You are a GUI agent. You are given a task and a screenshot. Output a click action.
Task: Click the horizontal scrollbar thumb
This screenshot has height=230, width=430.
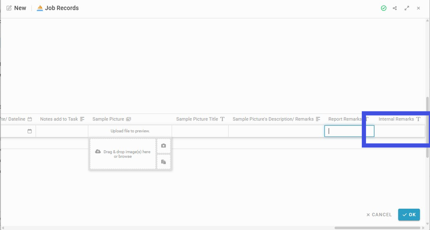click(x=377, y=228)
